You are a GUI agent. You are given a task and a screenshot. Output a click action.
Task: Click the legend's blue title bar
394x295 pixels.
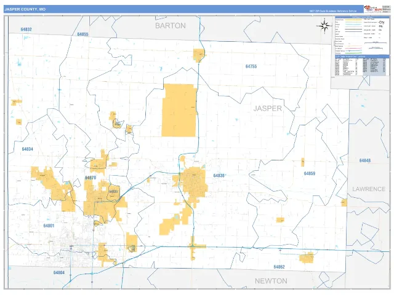[x=362, y=17]
